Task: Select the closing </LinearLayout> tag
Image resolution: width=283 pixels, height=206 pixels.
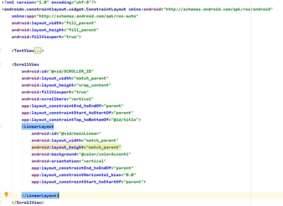Action: 40,196
